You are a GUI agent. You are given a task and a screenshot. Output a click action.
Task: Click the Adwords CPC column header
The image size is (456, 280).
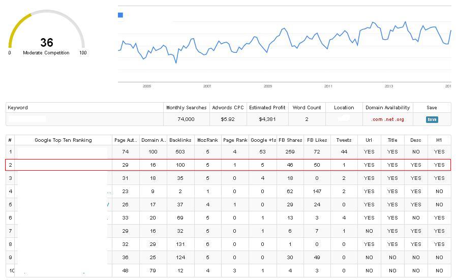coord(228,108)
